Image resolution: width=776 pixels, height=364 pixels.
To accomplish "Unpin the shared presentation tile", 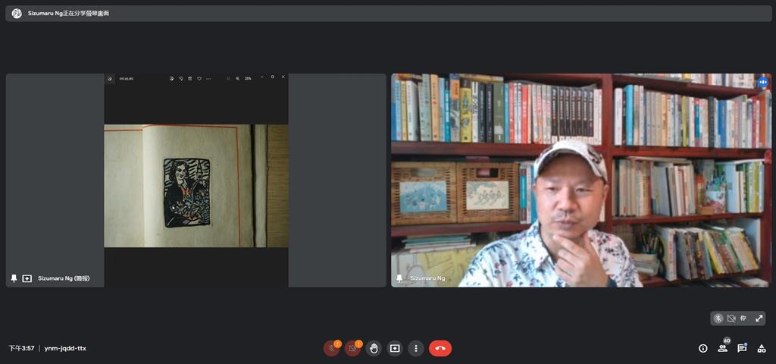I will coord(14,278).
